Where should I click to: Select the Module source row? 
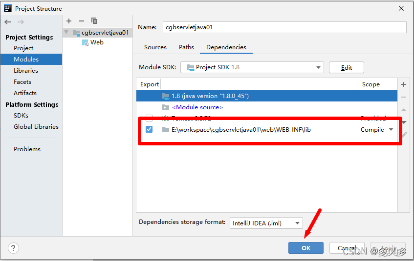(267, 107)
